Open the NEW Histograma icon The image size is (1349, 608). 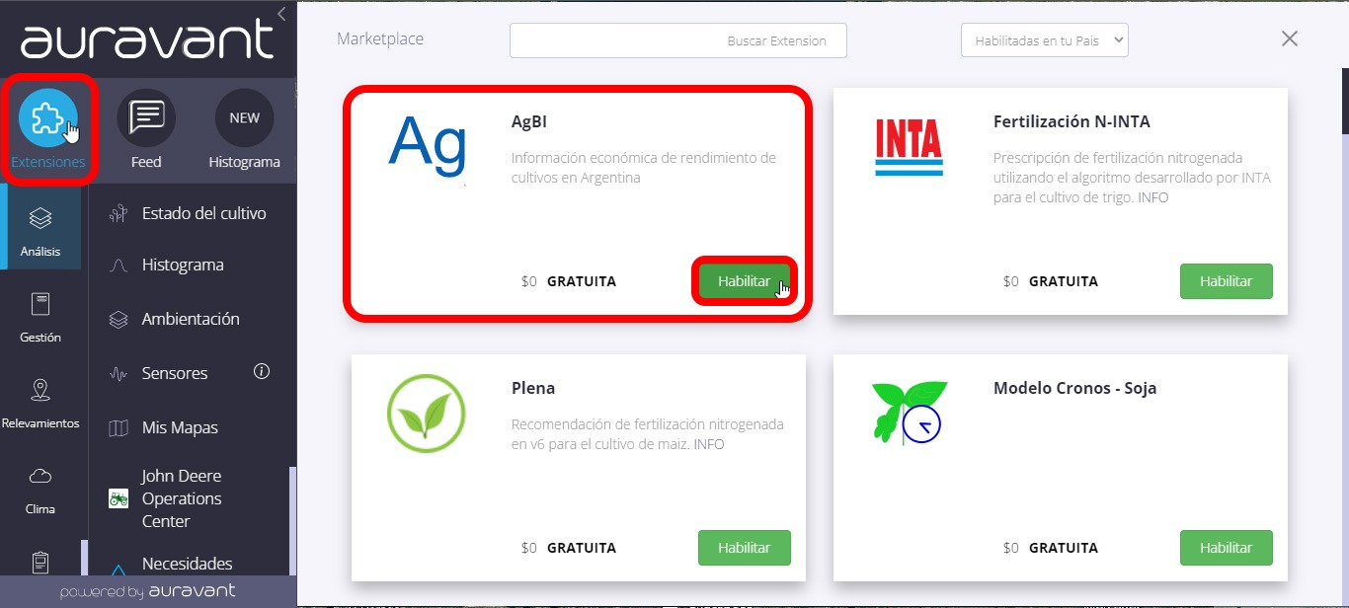(244, 117)
